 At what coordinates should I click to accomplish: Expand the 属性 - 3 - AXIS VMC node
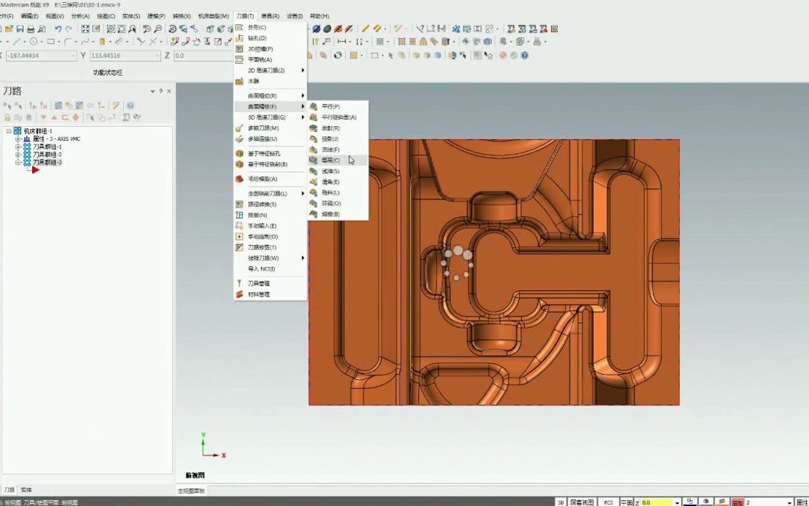18,139
